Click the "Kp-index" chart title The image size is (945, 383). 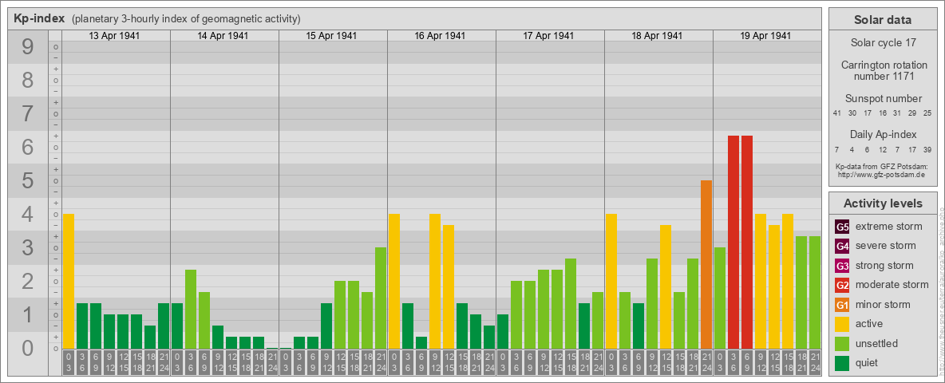pyautogui.click(x=38, y=18)
